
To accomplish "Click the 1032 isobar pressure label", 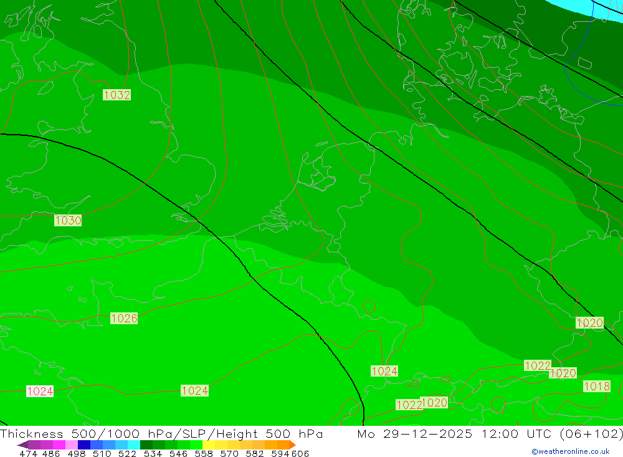I will [x=117, y=95].
